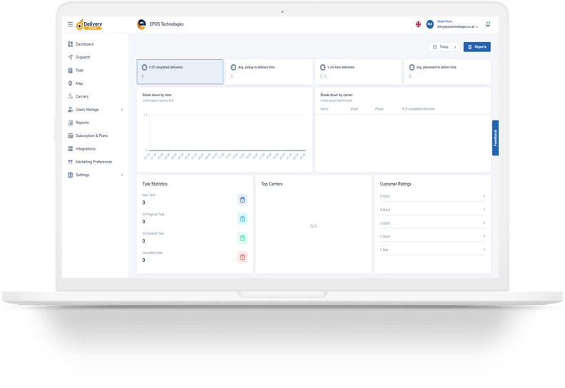565x388 pixels.
Task: Go to Carriers in the sidebar
Action: coord(82,96)
